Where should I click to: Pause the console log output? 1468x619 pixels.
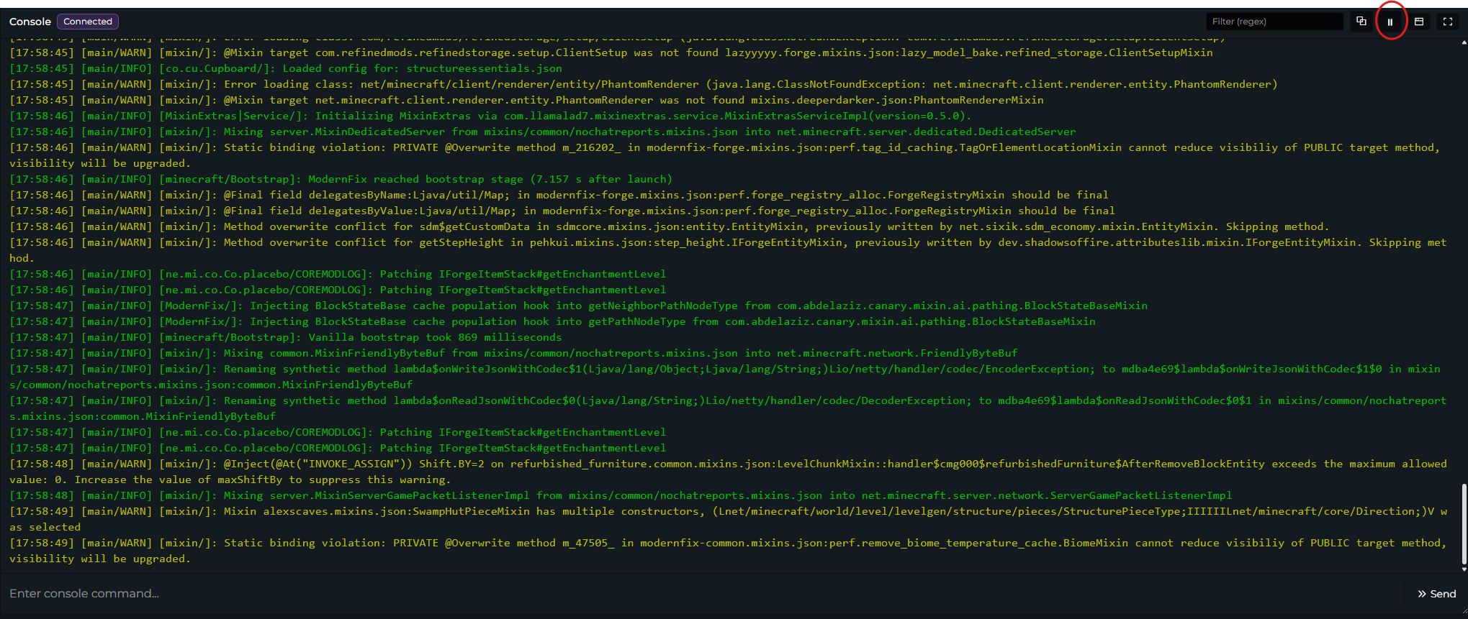[1390, 22]
